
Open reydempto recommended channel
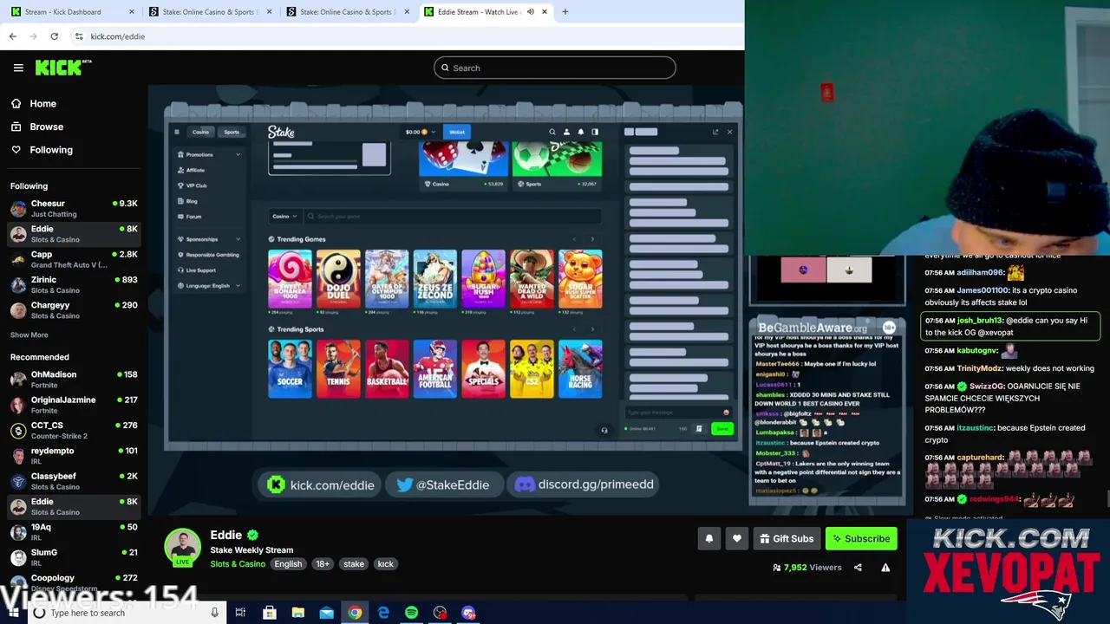pos(74,456)
